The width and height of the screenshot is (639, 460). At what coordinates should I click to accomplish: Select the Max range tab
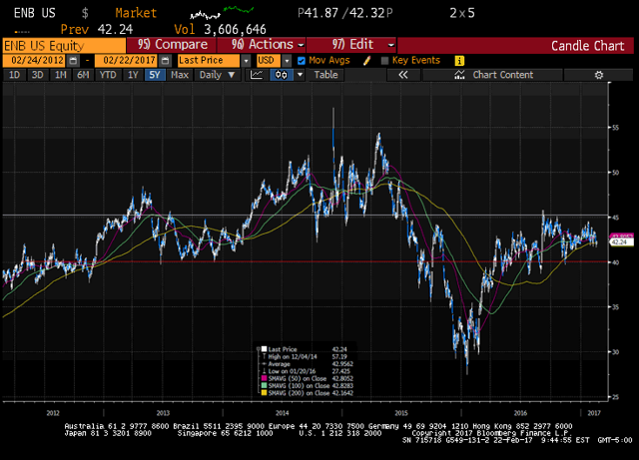[180, 75]
